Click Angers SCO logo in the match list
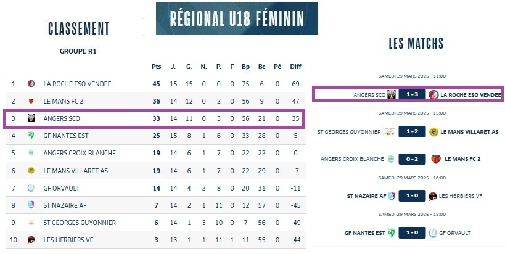 point(391,94)
